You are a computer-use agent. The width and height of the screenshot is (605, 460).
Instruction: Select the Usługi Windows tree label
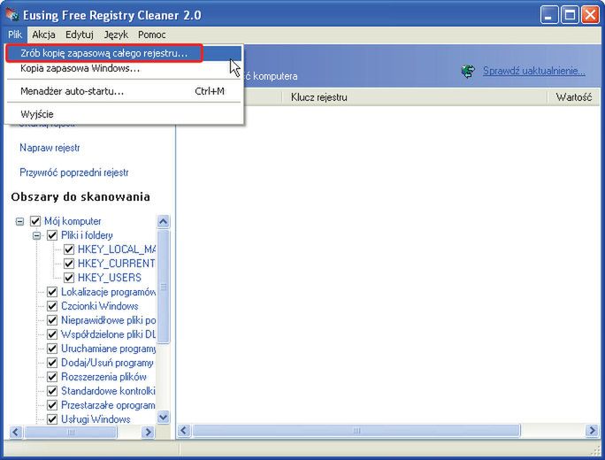pos(96,419)
